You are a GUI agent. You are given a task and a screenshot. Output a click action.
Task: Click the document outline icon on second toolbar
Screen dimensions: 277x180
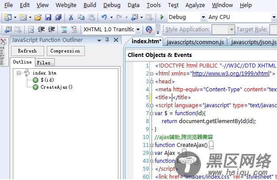31,30
